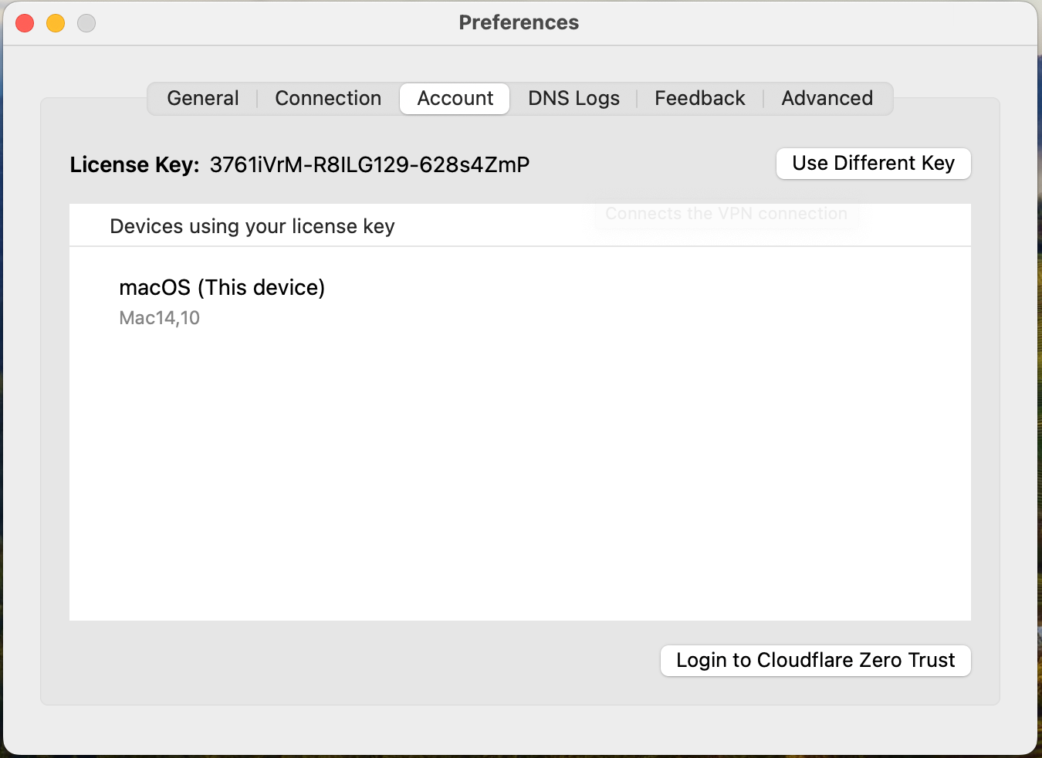
Task: Click the grayed zoom window control
Action: pos(86,23)
